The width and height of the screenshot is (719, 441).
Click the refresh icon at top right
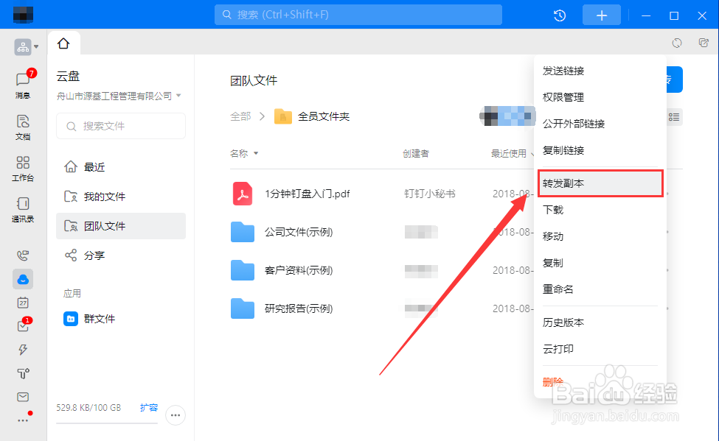click(677, 43)
